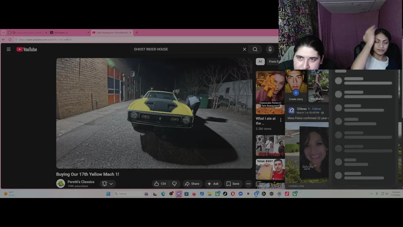Open Settings gear in the taskbar
Screen dimensions: 403x227
click(x=279, y=194)
